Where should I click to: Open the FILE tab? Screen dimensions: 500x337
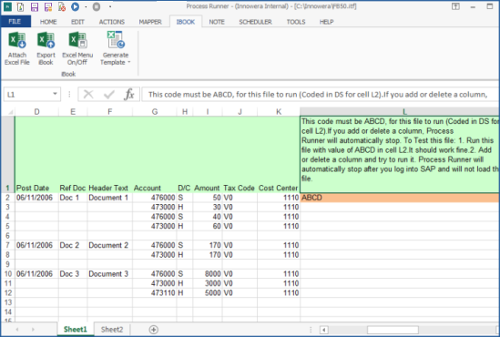point(15,22)
